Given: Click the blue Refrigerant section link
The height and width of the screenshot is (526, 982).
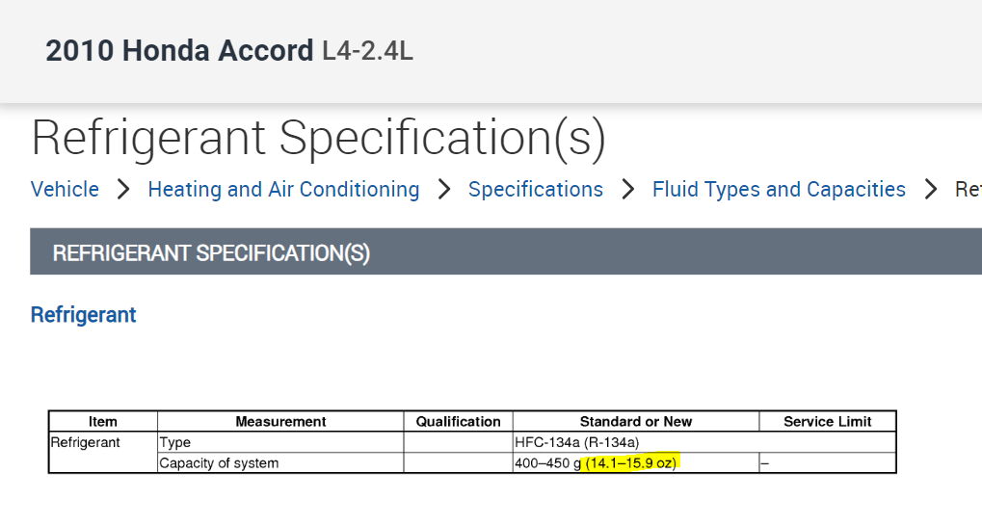Looking at the screenshot, I should click(x=84, y=315).
